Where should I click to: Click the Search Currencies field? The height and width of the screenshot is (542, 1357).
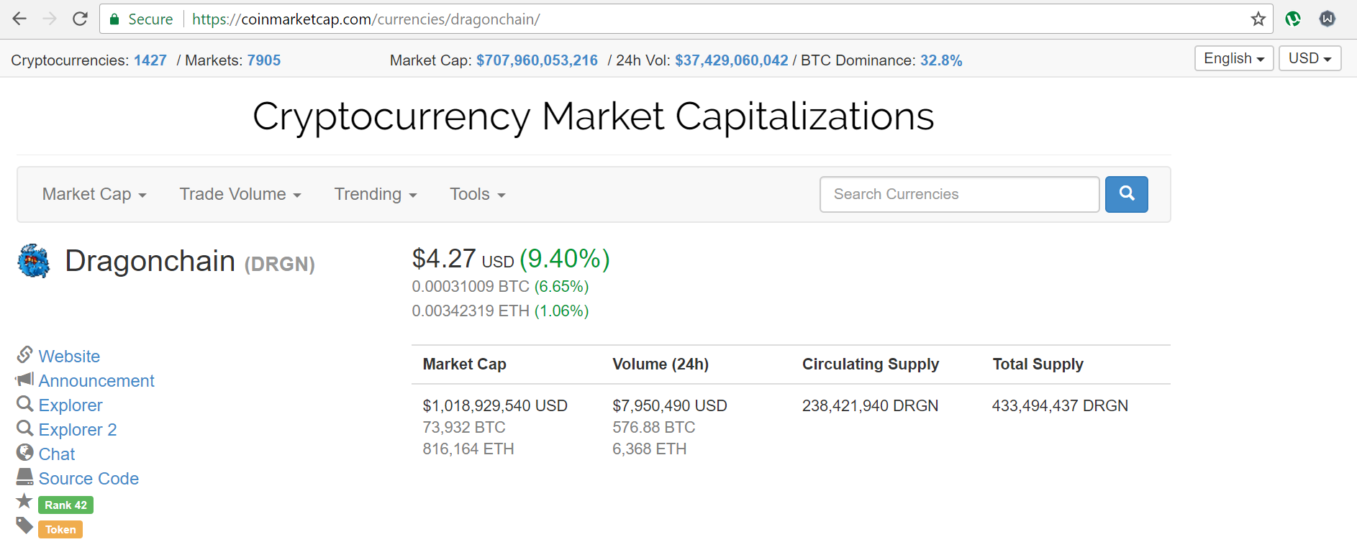[x=959, y=194]
